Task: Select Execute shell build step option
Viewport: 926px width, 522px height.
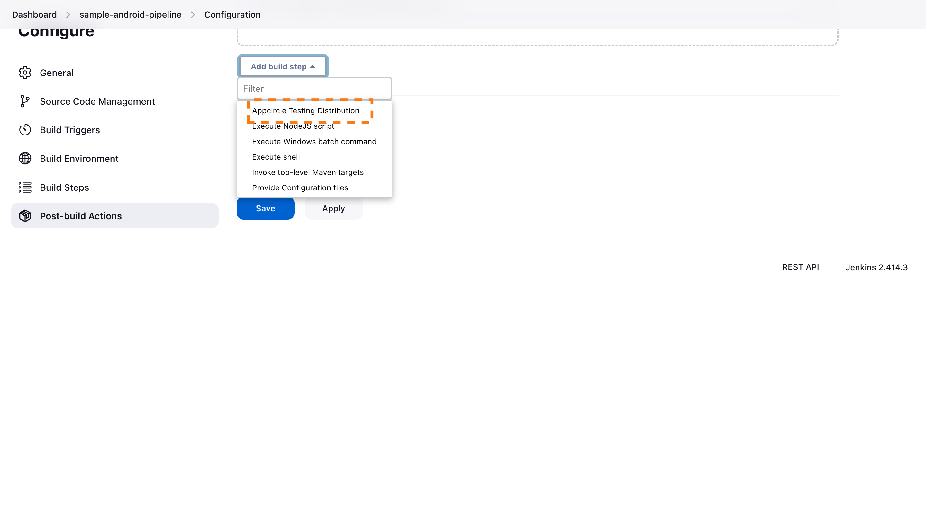Action: click(x=276, y=157)
